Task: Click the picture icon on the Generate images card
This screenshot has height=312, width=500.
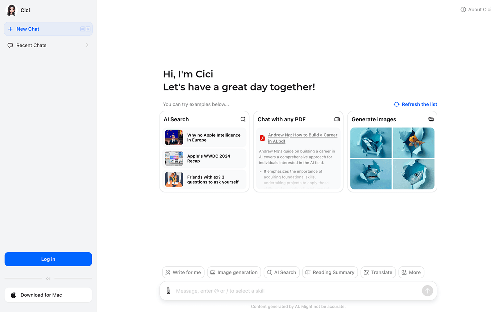Action: click(x=431, y=119)
